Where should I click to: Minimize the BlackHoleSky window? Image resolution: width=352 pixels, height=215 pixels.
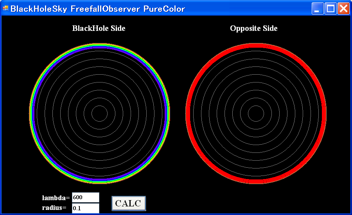318,9
